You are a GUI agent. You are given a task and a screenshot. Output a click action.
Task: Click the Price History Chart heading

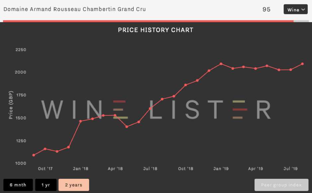click(156, 30)
